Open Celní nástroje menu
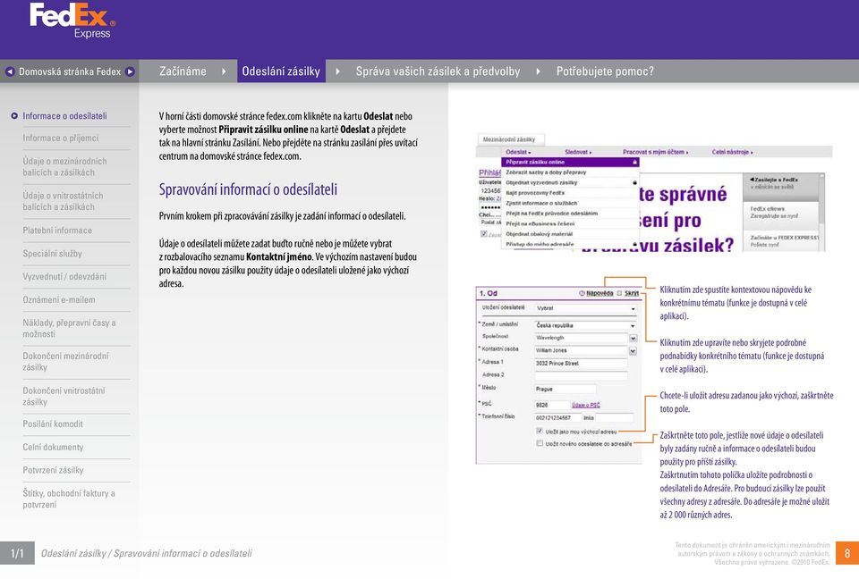This screenshot has height=579, width=859. click(733, 152)
